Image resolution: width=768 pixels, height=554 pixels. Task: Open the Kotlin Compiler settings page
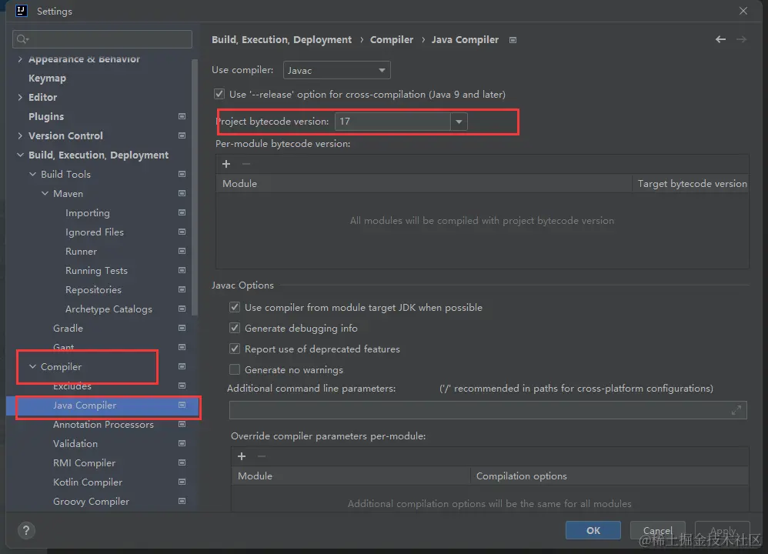(88, 482)
